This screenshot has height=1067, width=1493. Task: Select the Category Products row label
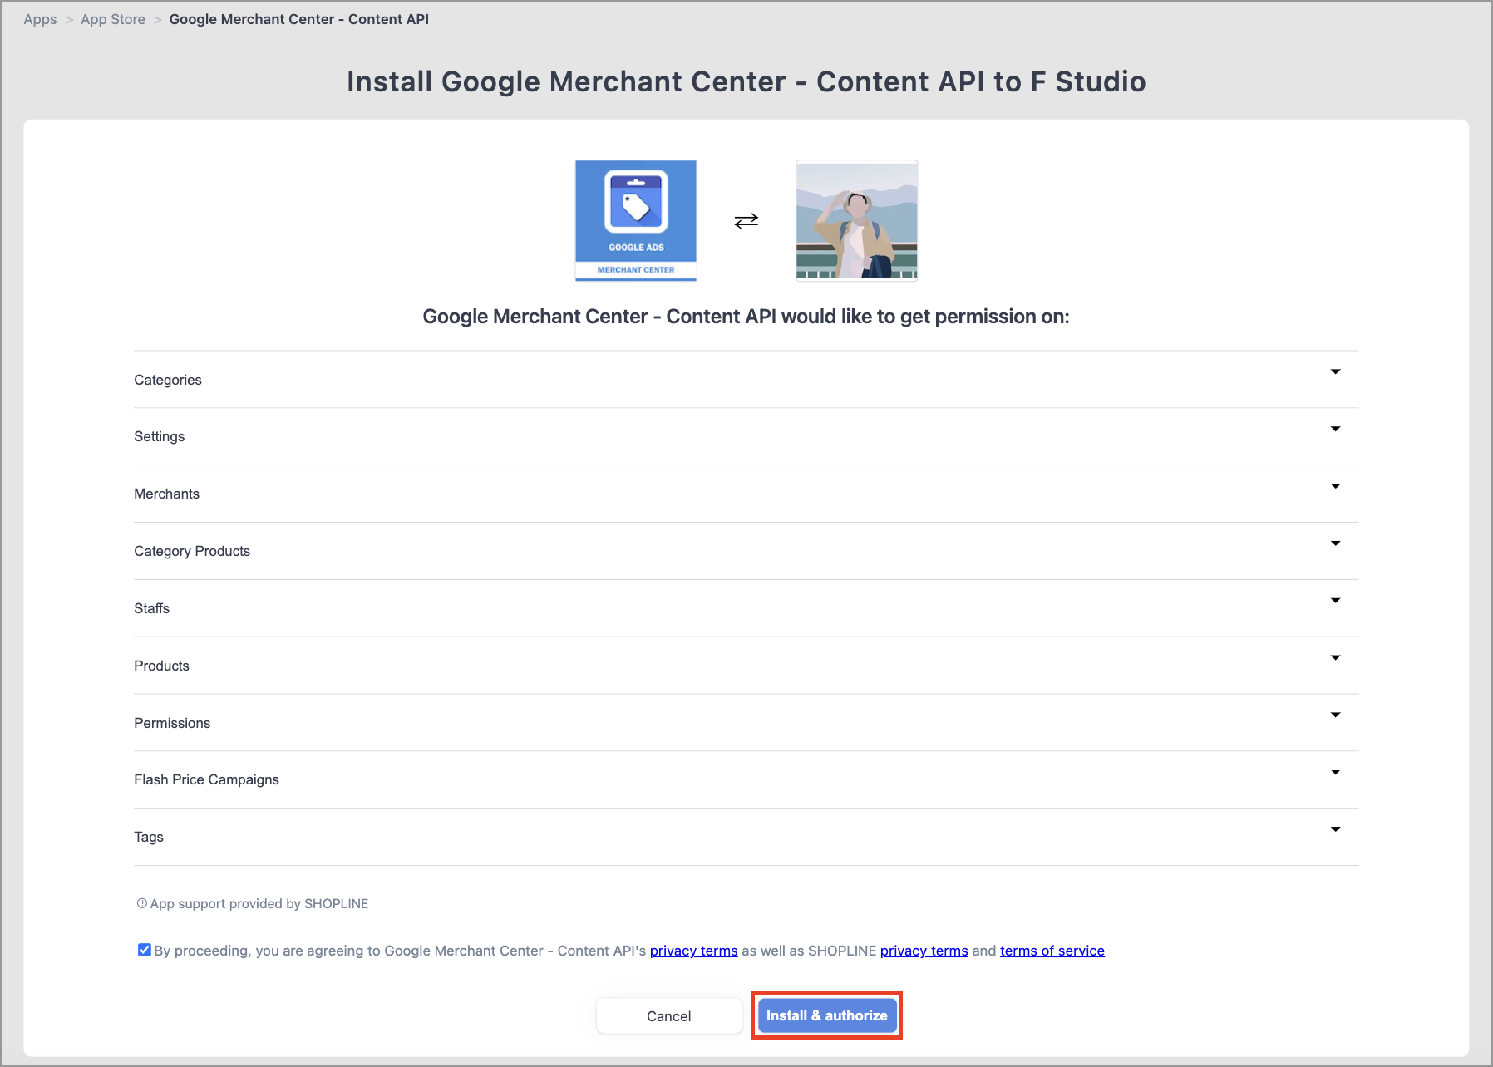coord(192,551)
